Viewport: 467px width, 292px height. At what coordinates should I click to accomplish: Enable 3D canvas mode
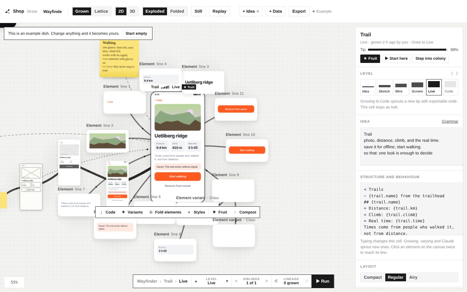coord(132,11)
